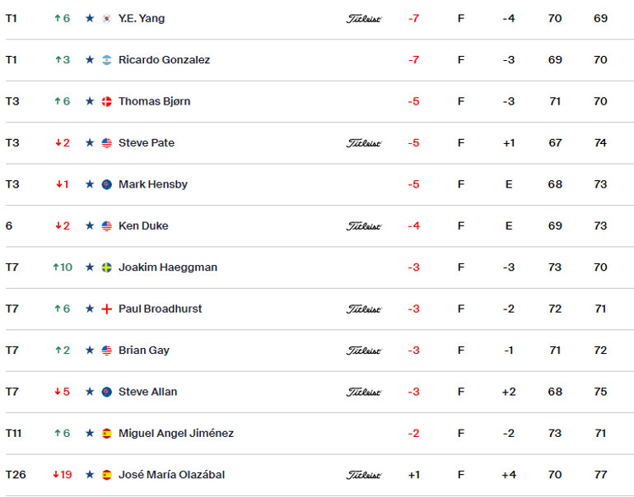Screen dimensions: 634x497
Task: Toggle favorite star for Thomas Bjørn
Action: click(x=90, y=101)
